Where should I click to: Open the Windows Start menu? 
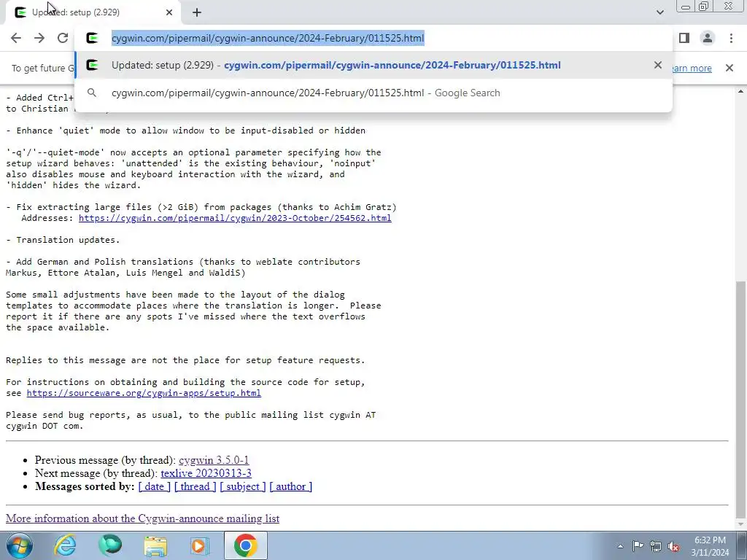pyautogui.click(x=19, y=545)
